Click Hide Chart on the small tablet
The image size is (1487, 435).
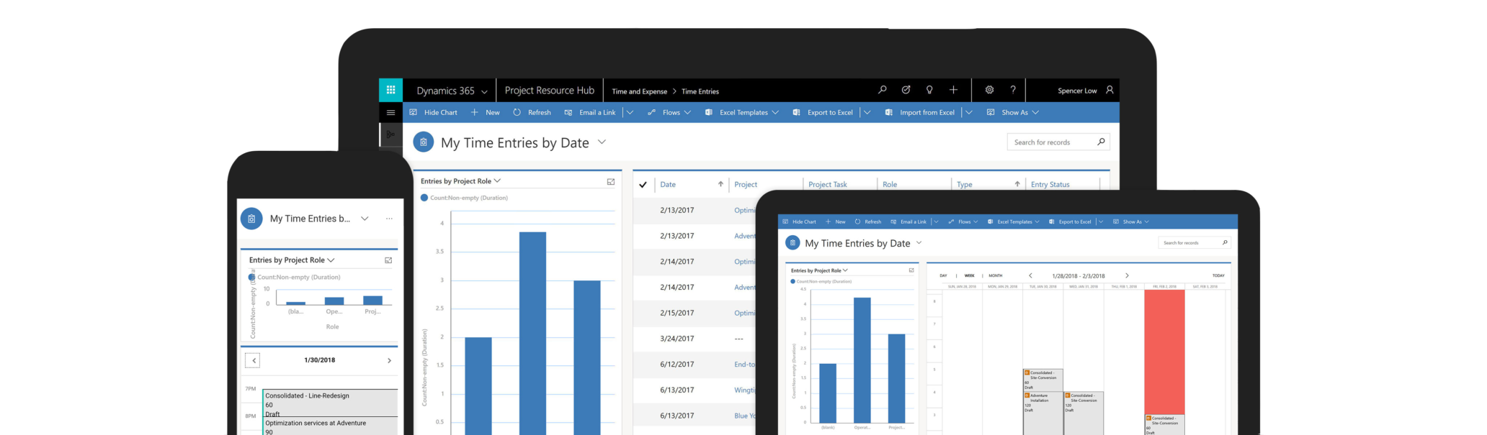[x=800, y=221]
